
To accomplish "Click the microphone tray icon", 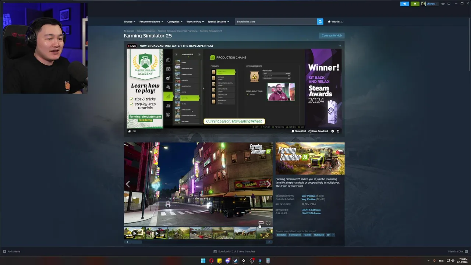I will click(434, 261).
